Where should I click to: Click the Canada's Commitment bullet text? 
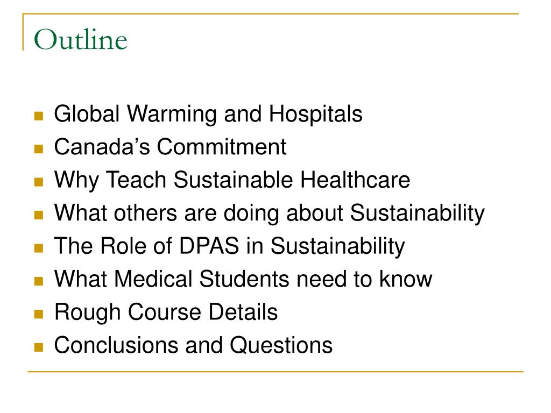pyautogui.click(x=170, y=146)
